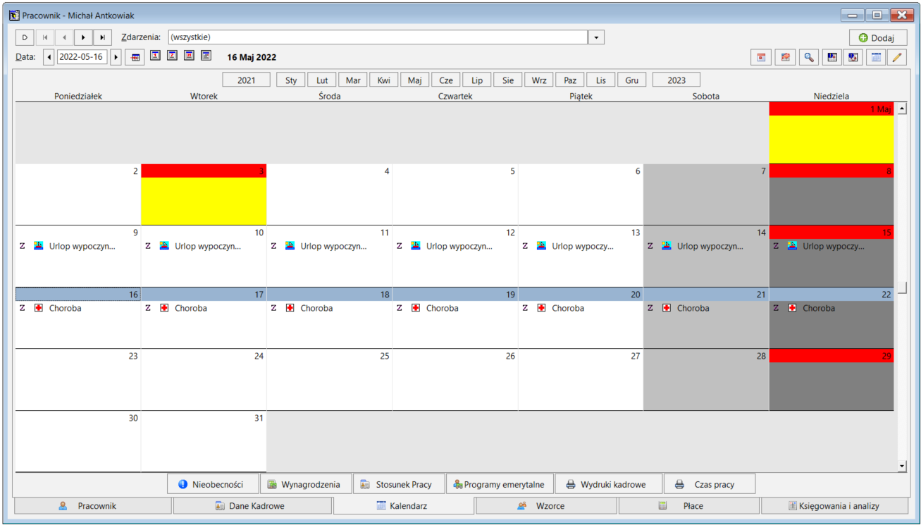This screenshot has height=525, width=921.
Task: Click the record details 'D' button
Action: (25, 37)
